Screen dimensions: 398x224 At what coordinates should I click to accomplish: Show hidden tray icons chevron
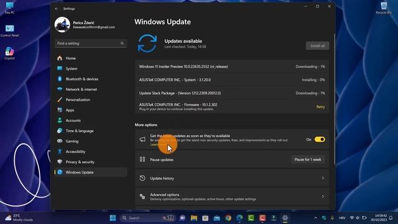click(315, 218)
